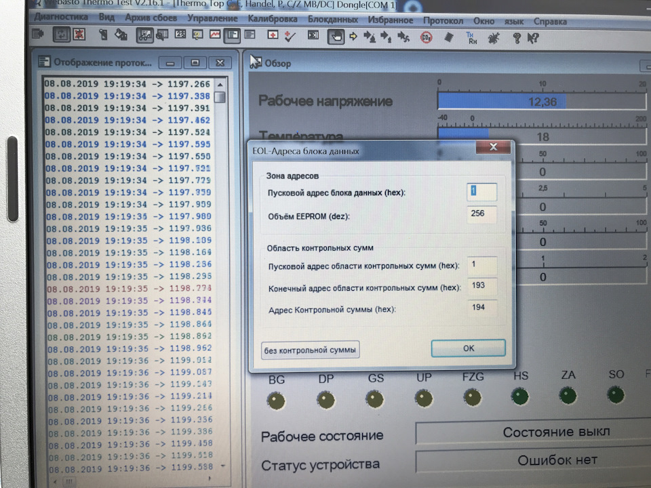Focus the Пусковой адрес блока данных field
This screenshot has width=651, height=488.
481,192
